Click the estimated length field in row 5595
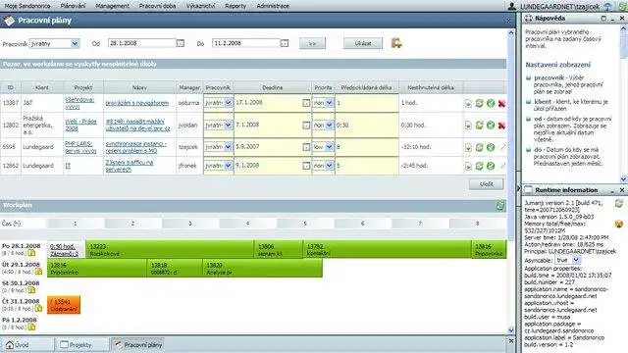This screenshot has height=353, width=628. pos(367,147)
